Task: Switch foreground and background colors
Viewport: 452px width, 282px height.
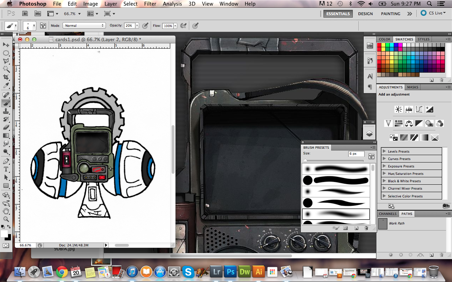Action: [10, 227]
